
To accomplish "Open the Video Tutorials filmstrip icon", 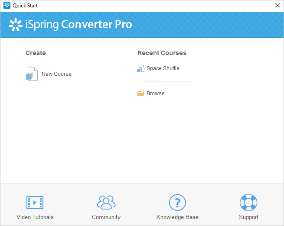I will (35, 202).
